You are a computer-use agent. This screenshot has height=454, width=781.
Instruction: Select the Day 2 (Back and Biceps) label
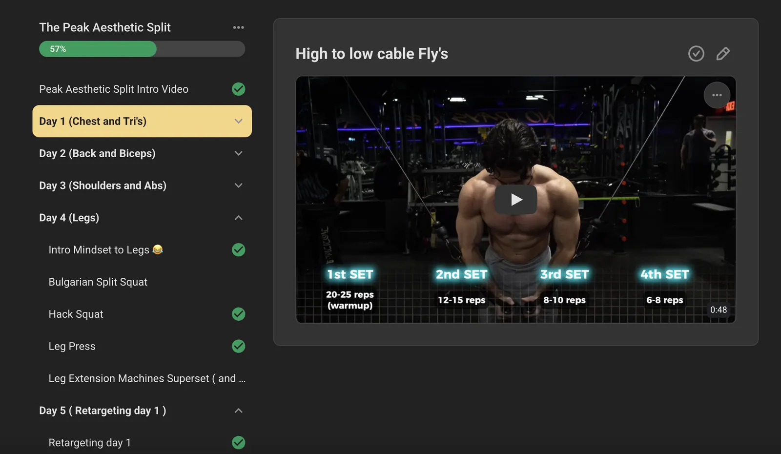click(x=97, y=153)
